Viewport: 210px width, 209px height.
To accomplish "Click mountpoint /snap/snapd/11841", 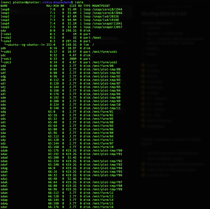I will coord(107,23).
